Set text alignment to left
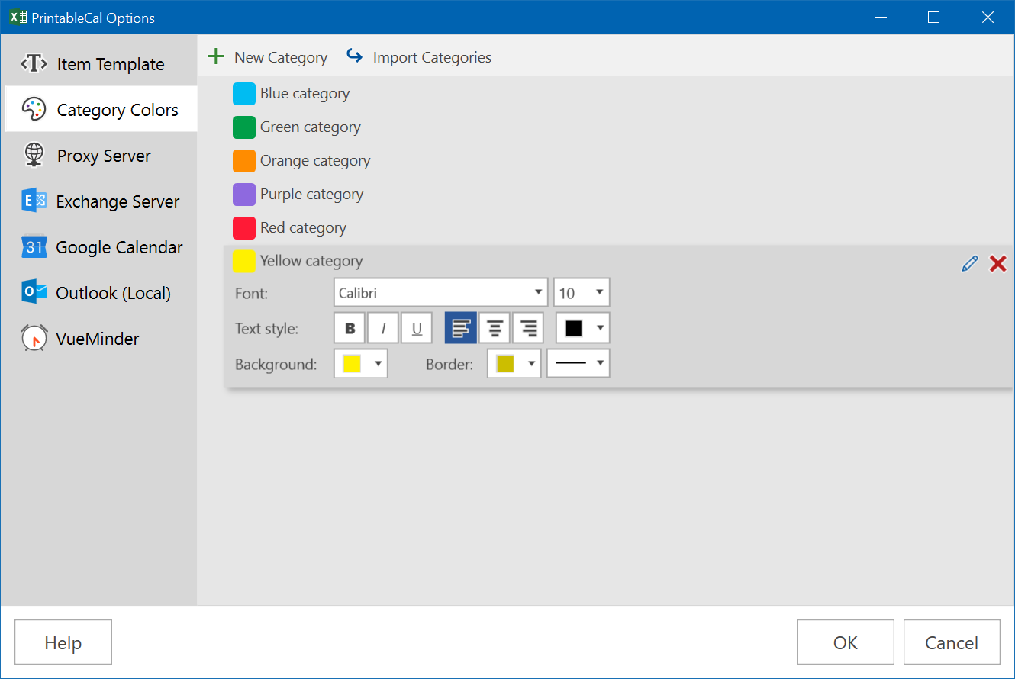Image resolution: width=1015 pixels, height=679 pixels. point(461,329)
